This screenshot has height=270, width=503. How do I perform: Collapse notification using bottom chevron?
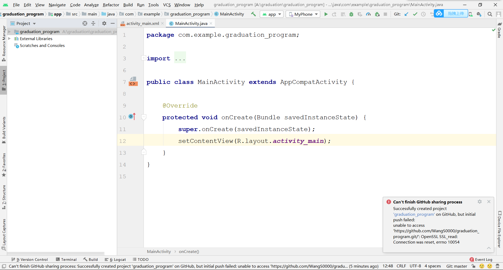[x=489, y=248]
